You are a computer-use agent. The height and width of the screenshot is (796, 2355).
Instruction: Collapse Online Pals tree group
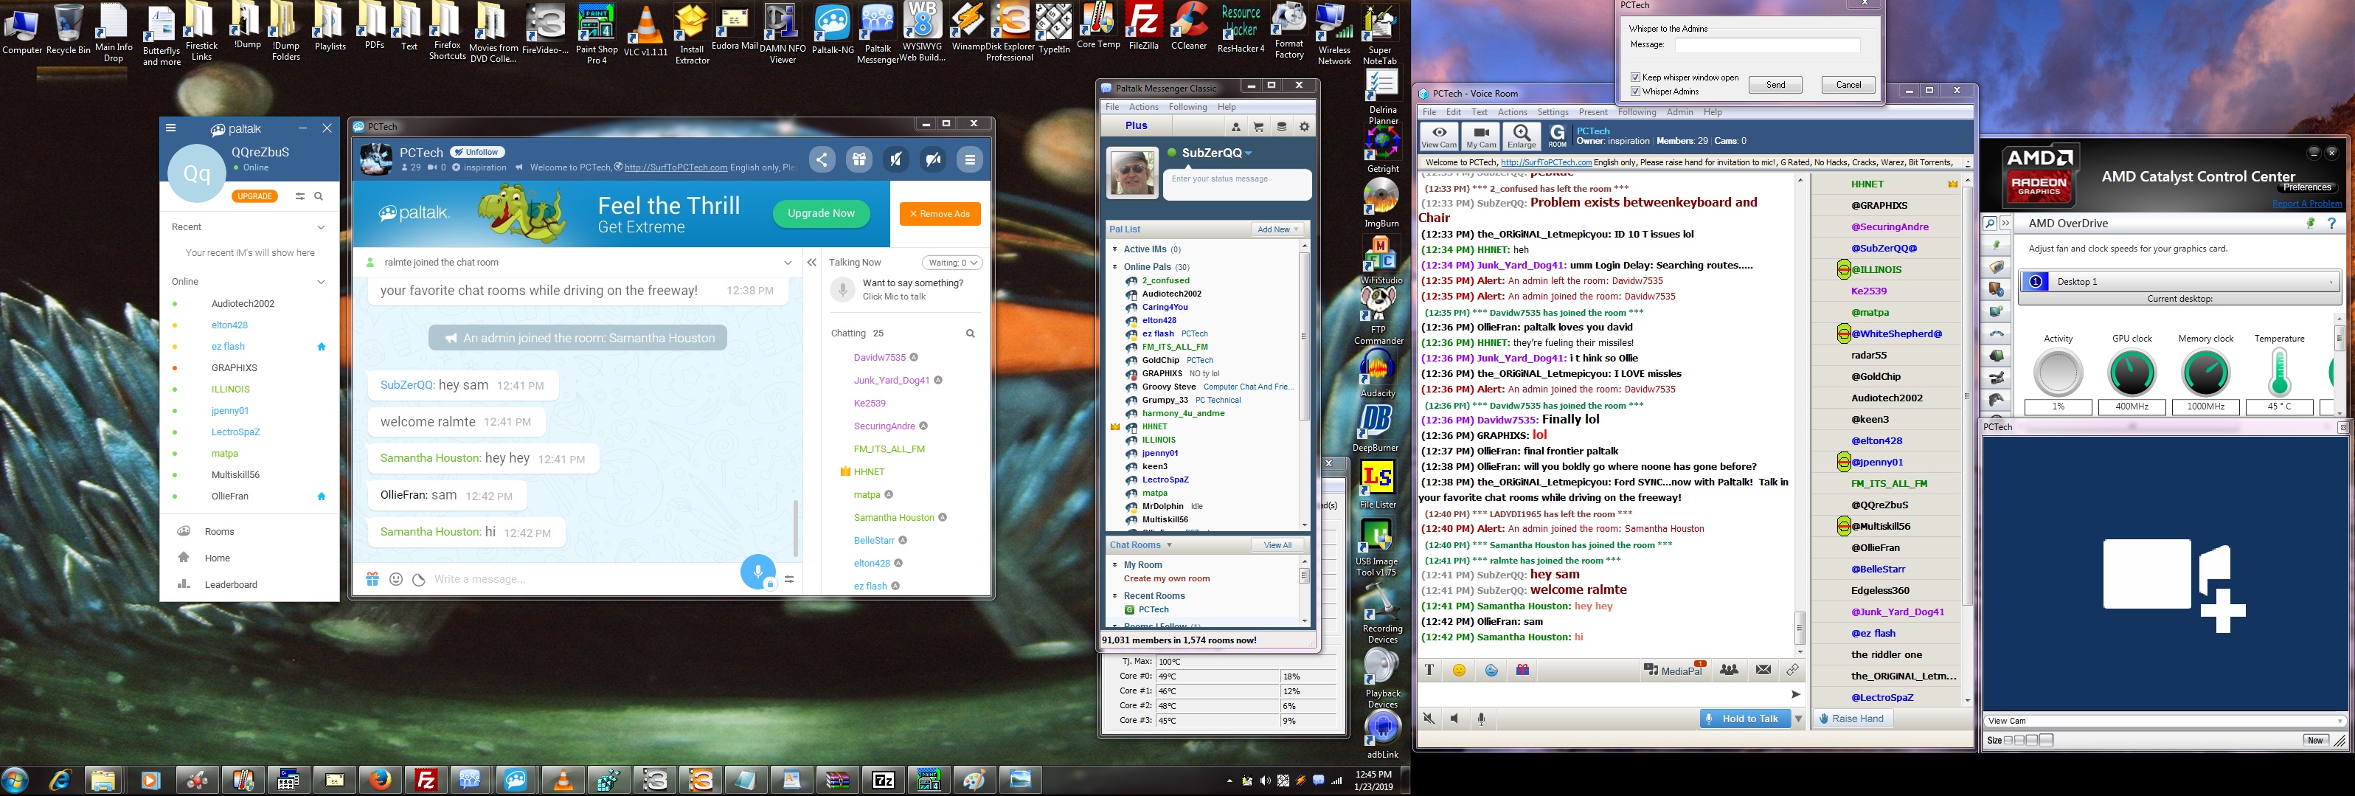coord(1115,267)
